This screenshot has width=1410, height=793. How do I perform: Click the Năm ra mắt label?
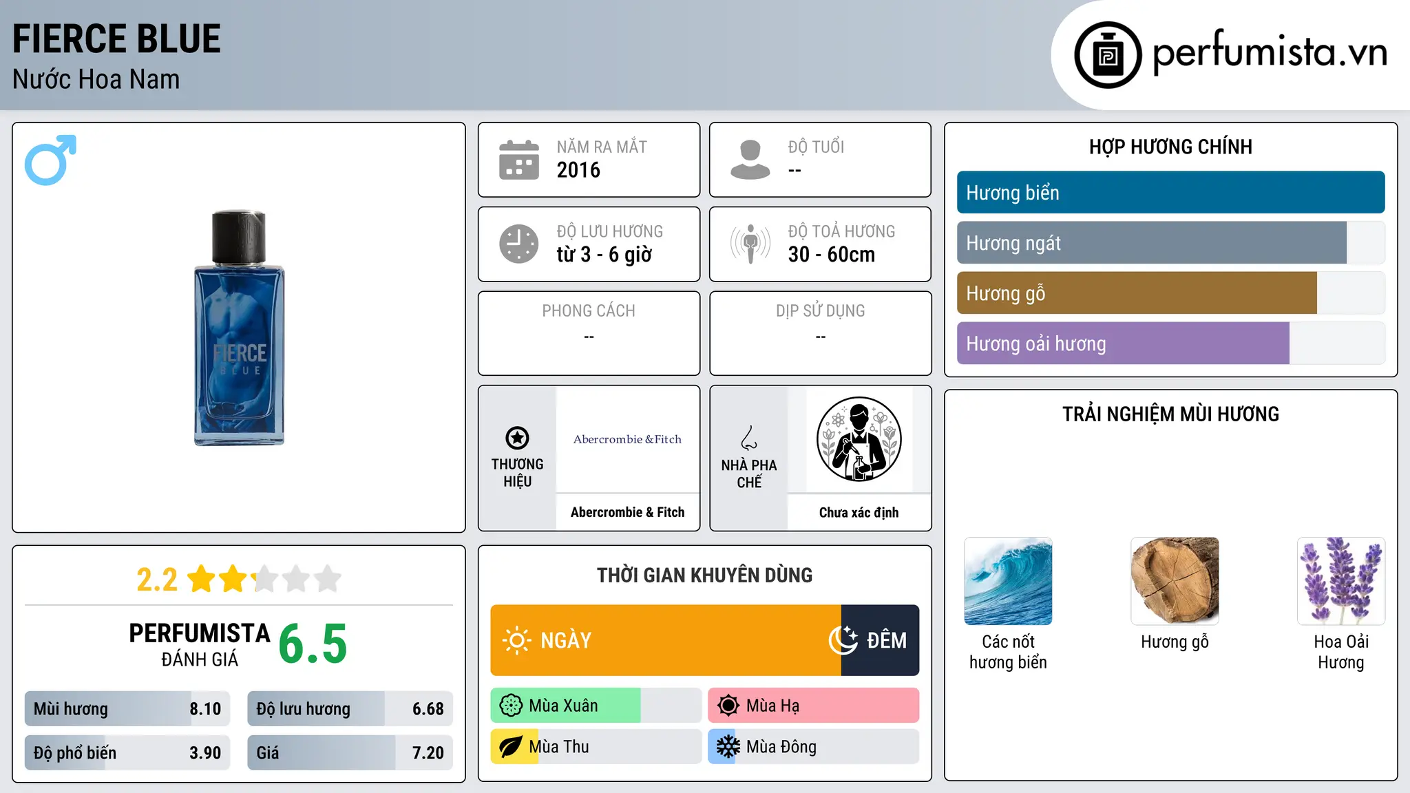coord(602,147)
